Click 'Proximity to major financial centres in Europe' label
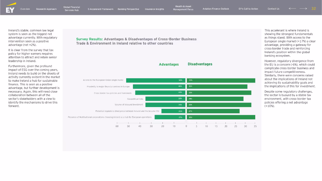Screen dimensions: 322x181 point(108,86)
